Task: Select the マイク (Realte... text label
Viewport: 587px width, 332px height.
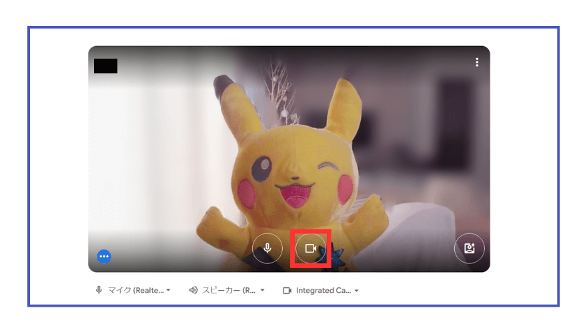Action: (x=136, y=291)
